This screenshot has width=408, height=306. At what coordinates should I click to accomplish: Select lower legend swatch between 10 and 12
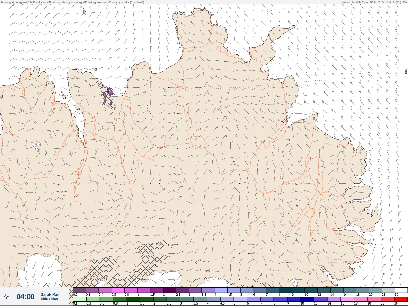point(307,299)
